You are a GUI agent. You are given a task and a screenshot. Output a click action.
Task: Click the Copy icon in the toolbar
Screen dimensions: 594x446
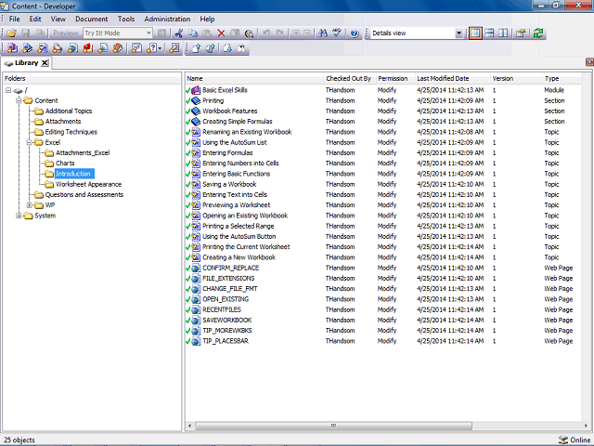click(x=193, y=33)
